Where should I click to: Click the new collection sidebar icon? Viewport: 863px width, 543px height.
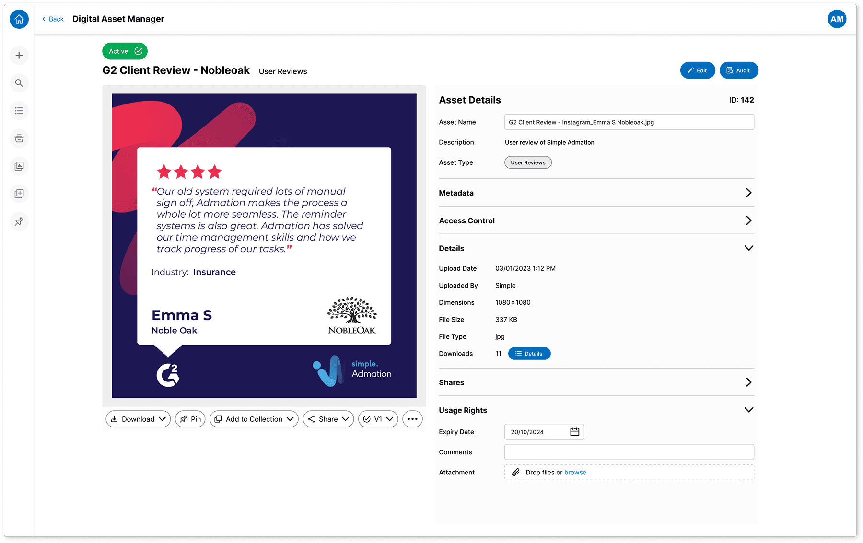click(x=19, y=194)
